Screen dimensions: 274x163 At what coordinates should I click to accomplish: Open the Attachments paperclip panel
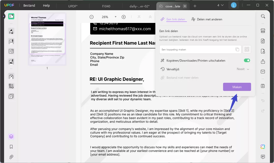point(11,157)
